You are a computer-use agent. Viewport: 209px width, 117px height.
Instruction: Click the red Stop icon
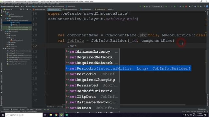(x=186, y=6)
